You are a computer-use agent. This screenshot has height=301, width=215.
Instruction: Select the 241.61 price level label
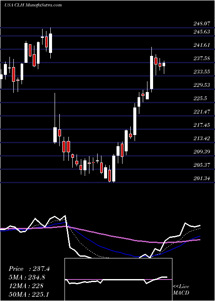pyautogui.click(x=201, y=45)
